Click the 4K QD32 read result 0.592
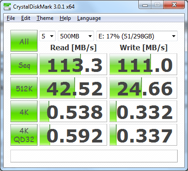This screenshot has width=188, height=171. [x=73, y=135]
